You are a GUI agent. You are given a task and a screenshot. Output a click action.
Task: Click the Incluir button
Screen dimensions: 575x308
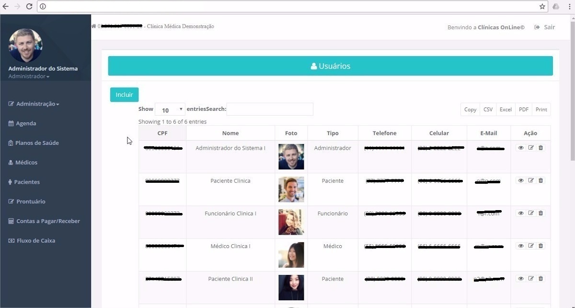click(124, 95)
